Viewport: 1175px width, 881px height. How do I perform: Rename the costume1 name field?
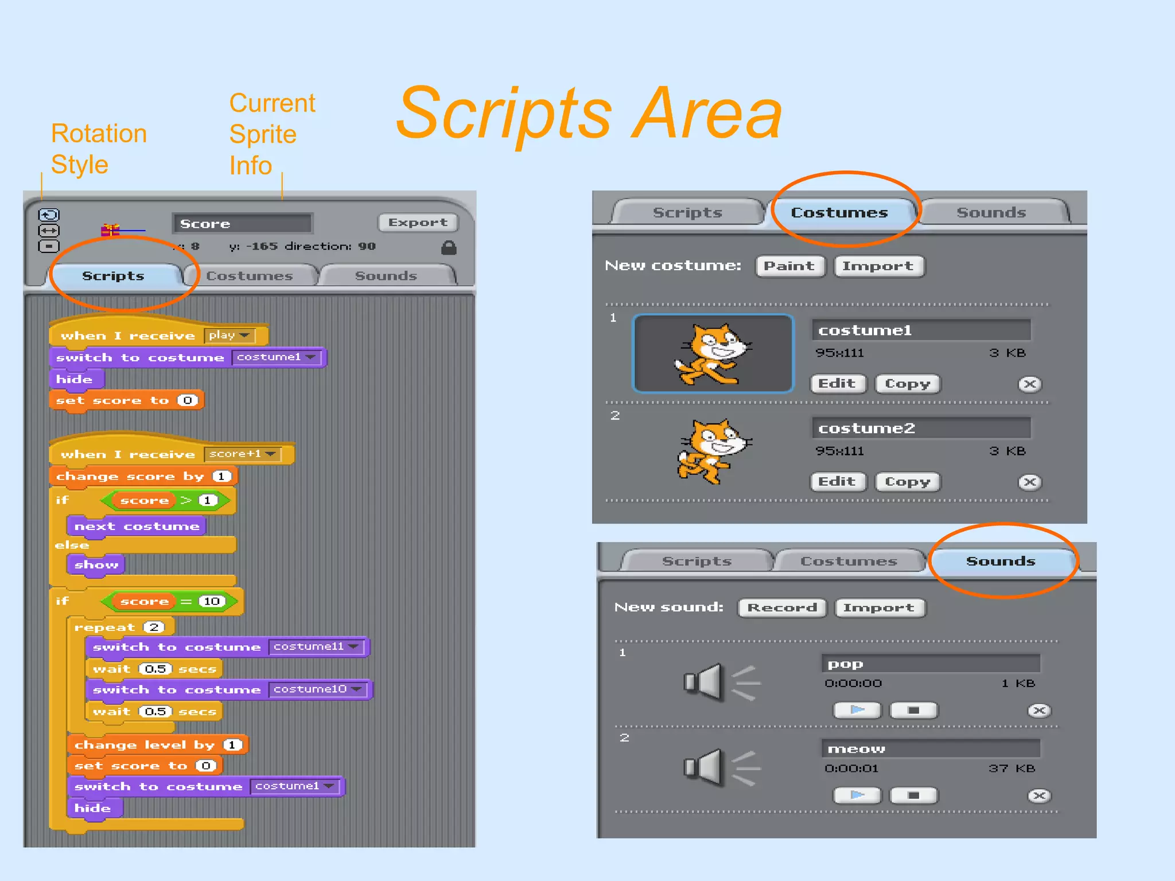tap(921, 330)
